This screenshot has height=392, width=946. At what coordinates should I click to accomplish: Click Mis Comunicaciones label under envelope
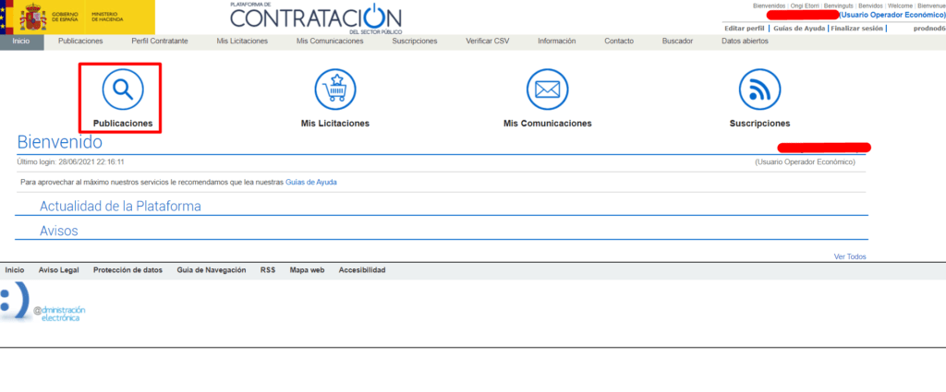[x=547, y=123]
